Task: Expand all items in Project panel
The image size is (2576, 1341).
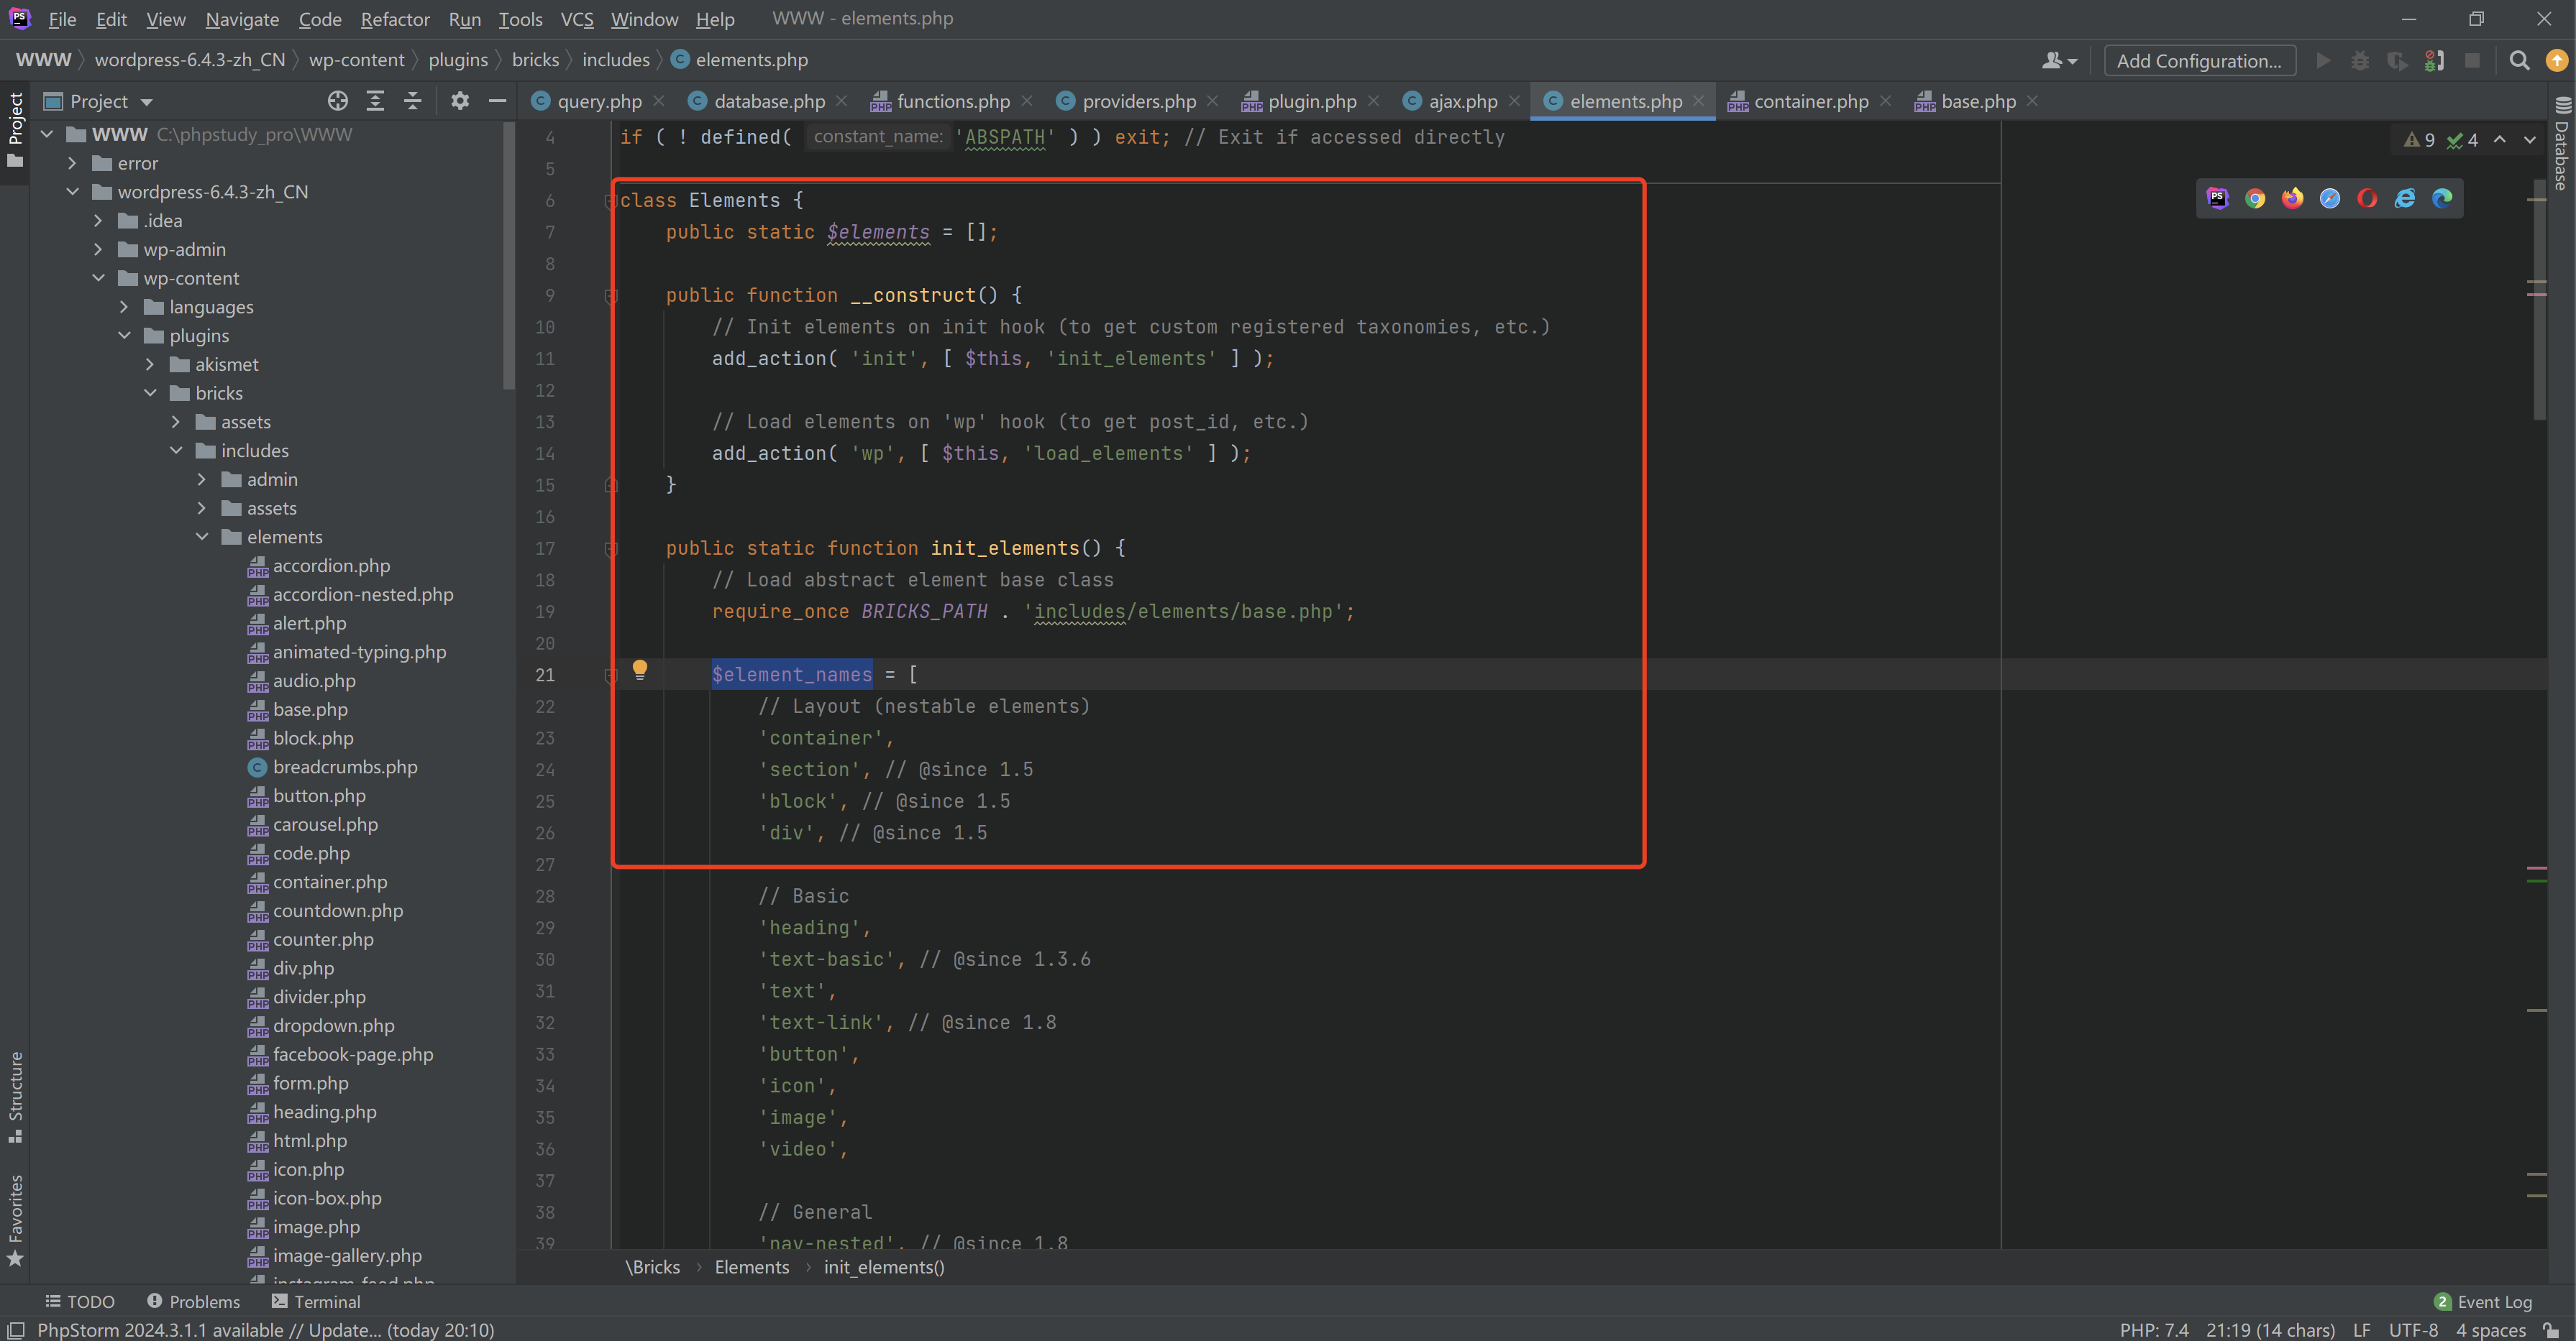Action: [x=375, y=101]
